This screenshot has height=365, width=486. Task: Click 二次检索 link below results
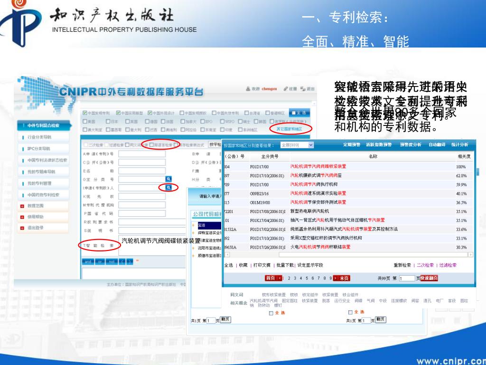(425, 265)
